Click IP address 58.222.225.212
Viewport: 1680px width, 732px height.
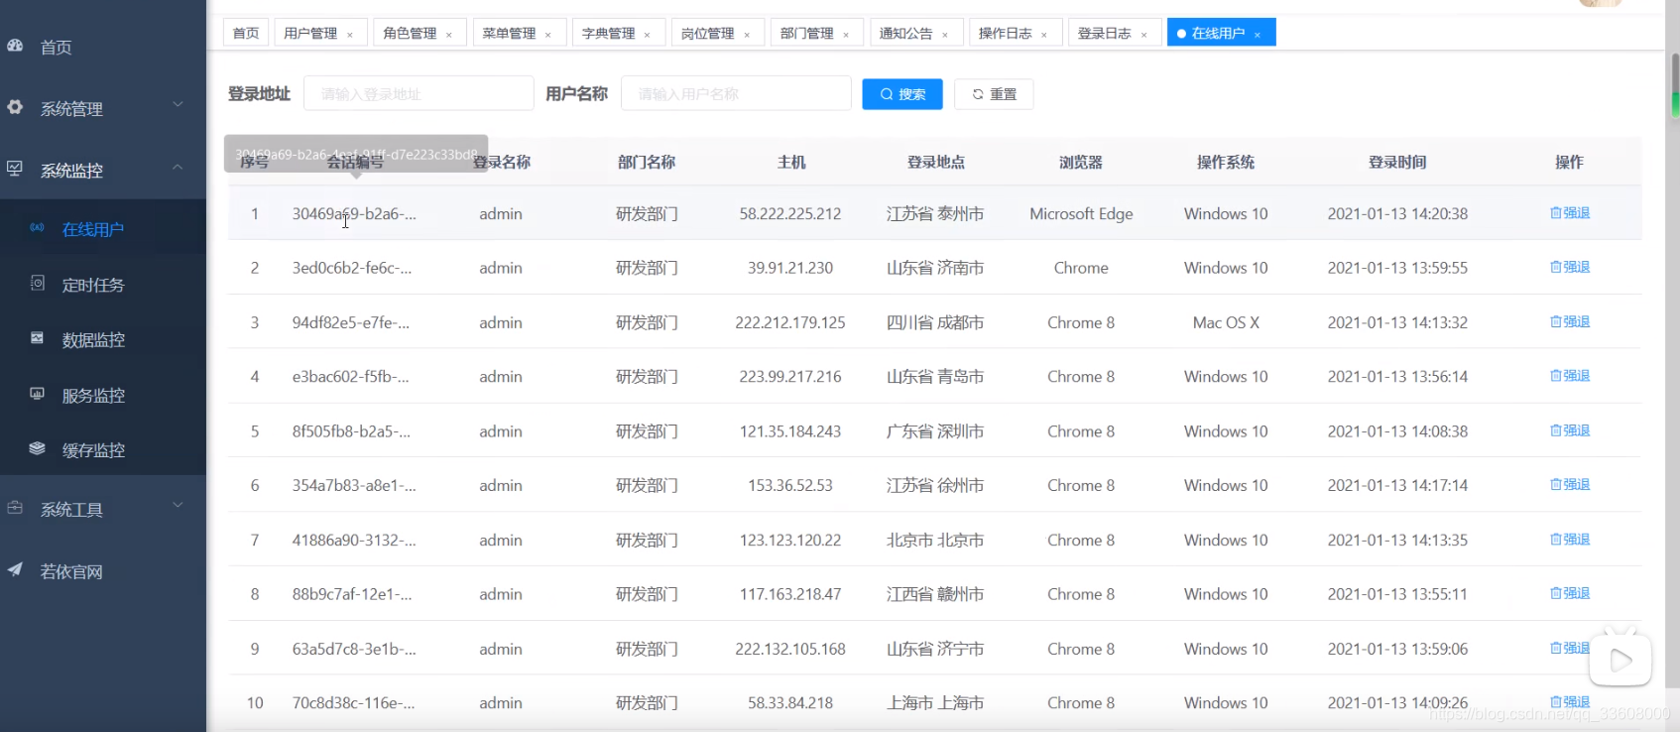pyautogui.click(x=790, y=213)
